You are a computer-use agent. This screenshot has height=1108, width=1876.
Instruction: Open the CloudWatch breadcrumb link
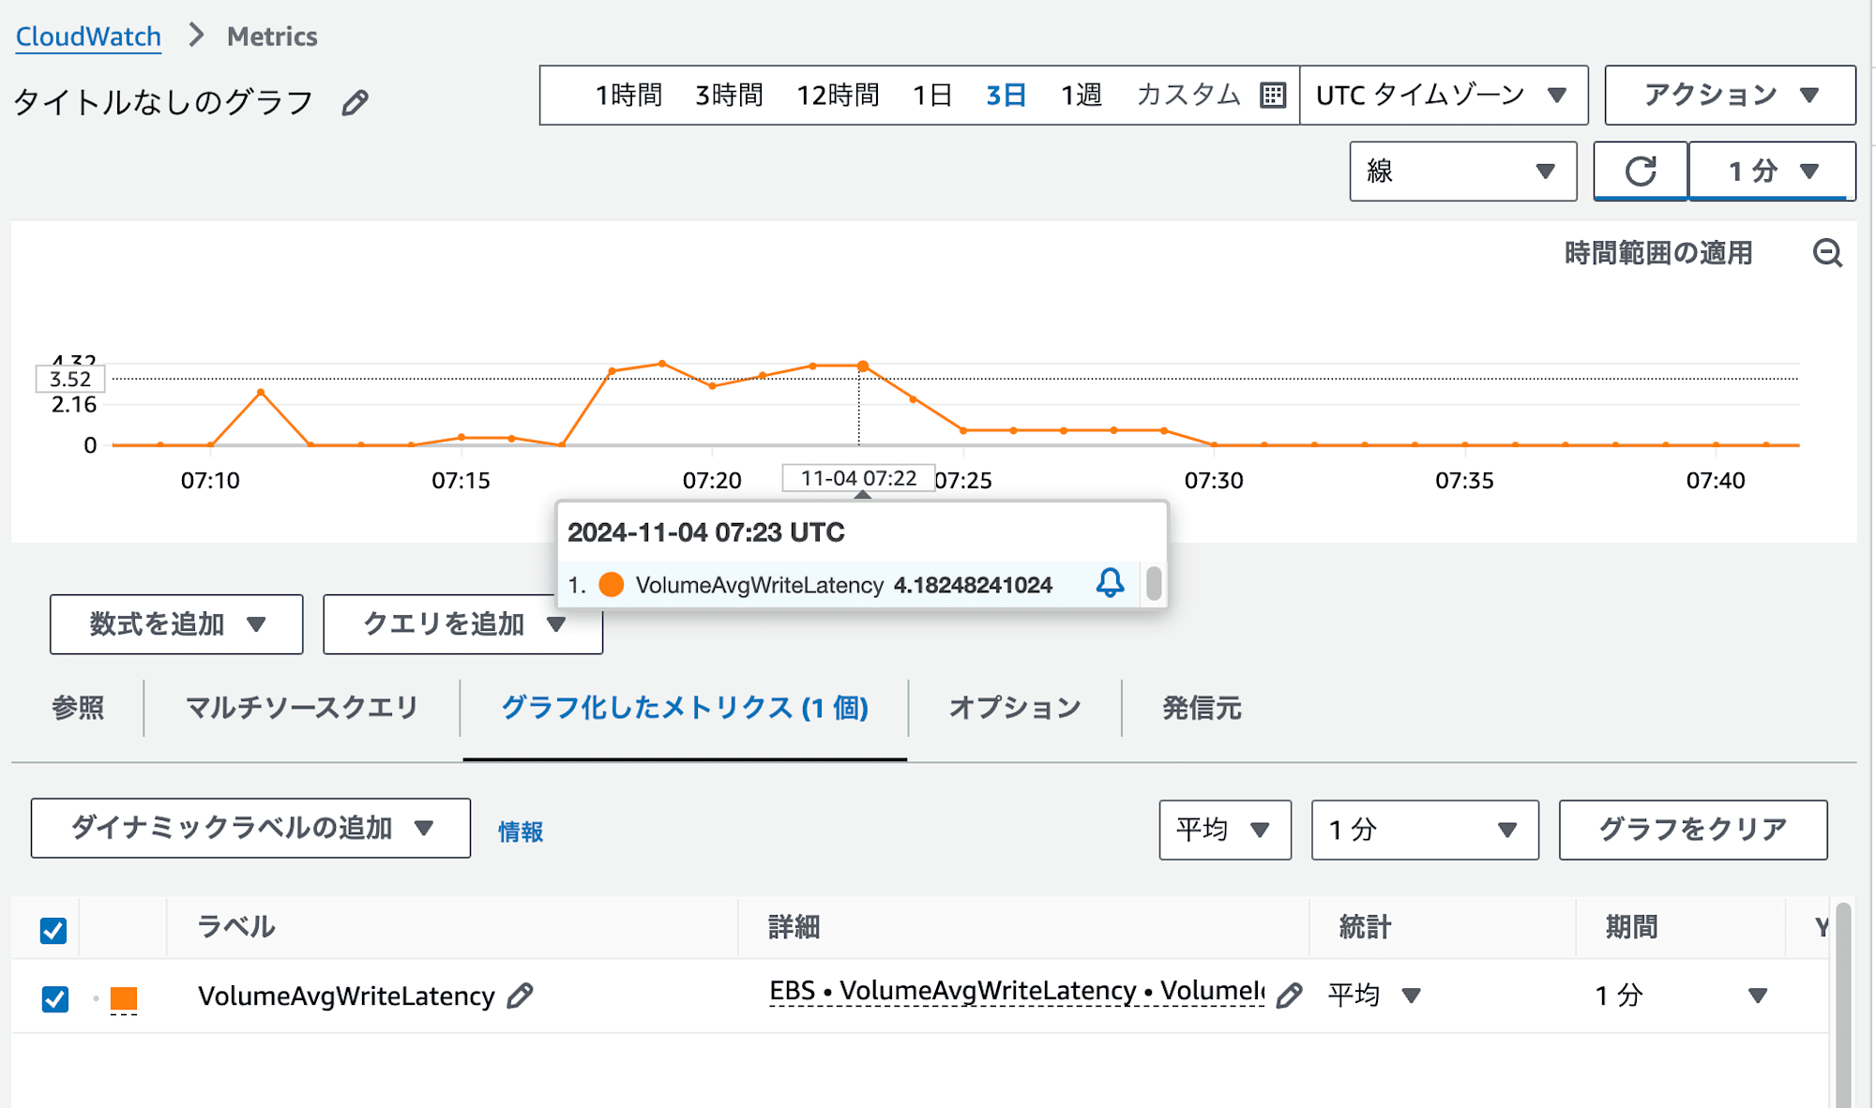tap(88, 37)
